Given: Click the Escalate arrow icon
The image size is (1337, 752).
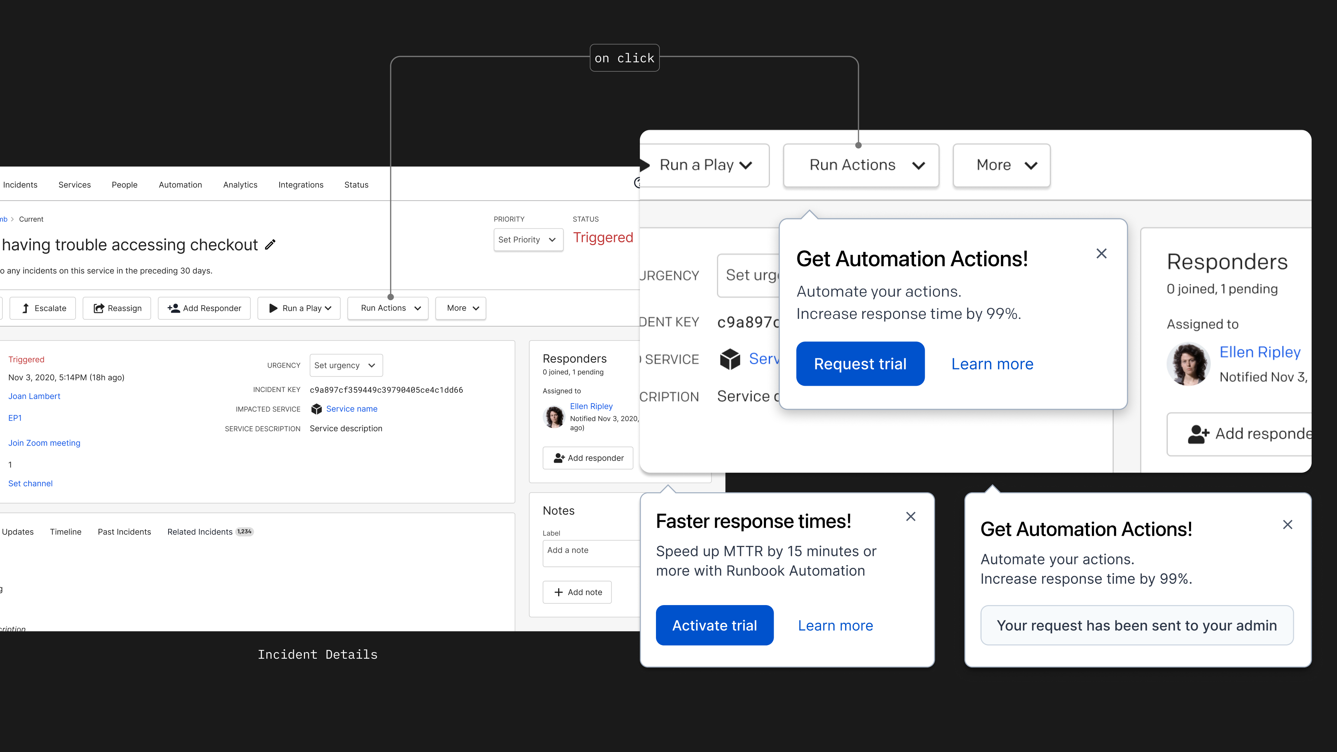Looking at the screenshot, I should tap(25, 308).
